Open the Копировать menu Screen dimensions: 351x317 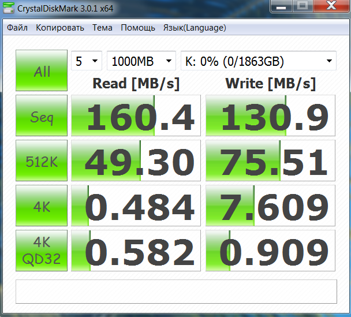pos(60,28)
